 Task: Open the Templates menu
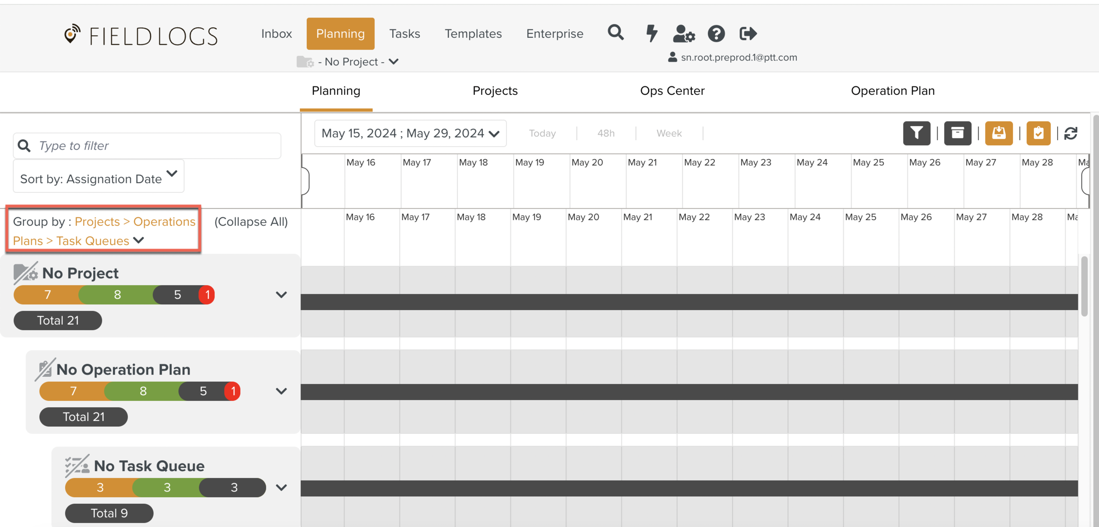pyautogui.click(x=473, y=33)
